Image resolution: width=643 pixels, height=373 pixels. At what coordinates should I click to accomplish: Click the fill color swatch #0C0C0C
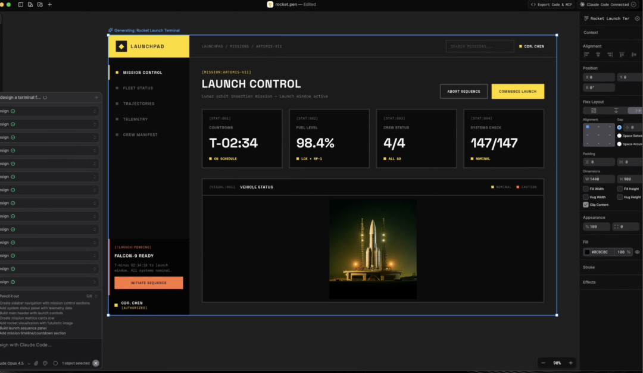pos(587,252)
